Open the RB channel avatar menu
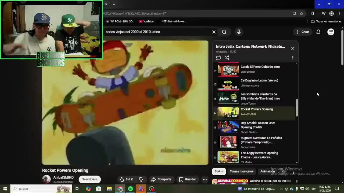344x193 pixels. pos(331,32)
